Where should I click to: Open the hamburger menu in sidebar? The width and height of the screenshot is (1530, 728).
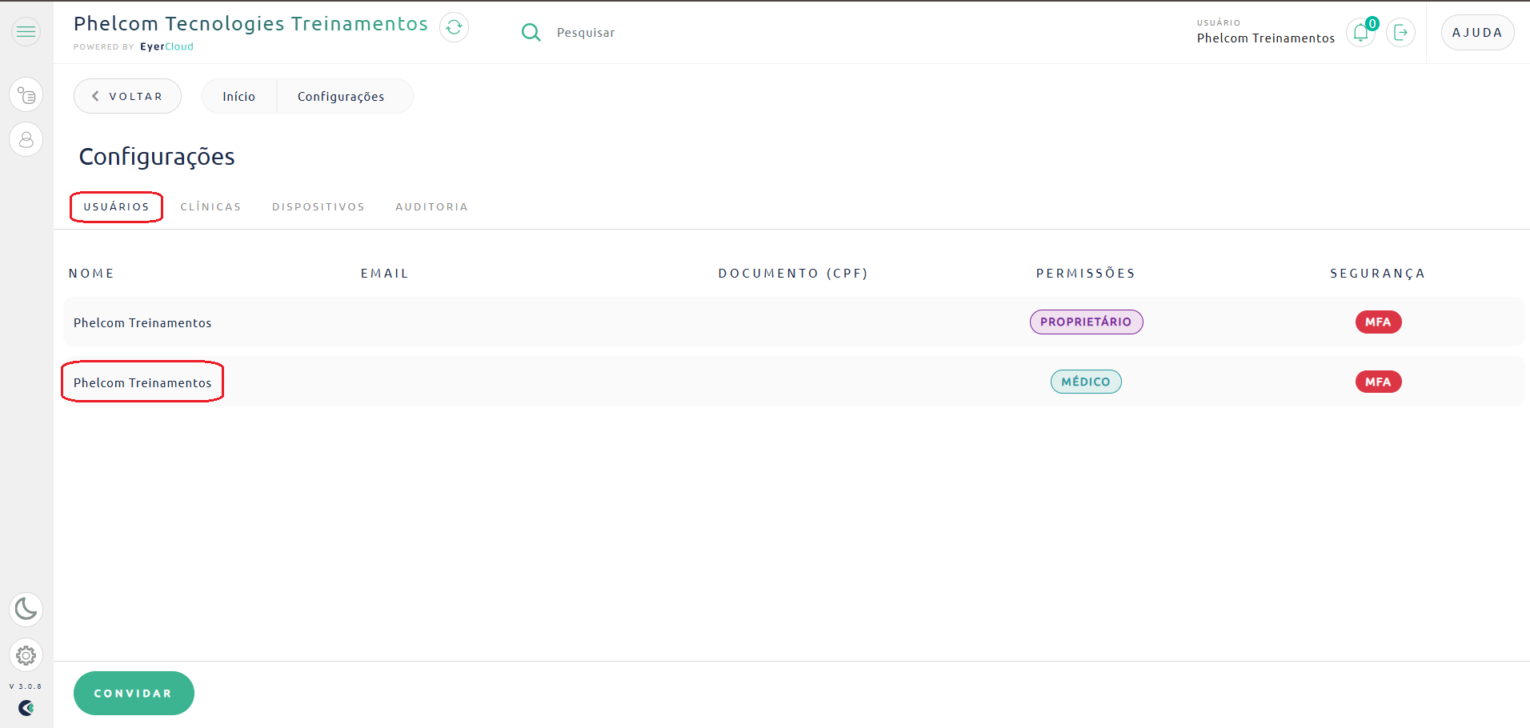pos(26,32)
